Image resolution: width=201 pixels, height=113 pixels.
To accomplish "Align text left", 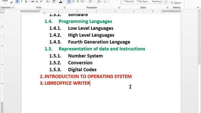I will pyautogui.click(x=69, y=1).
